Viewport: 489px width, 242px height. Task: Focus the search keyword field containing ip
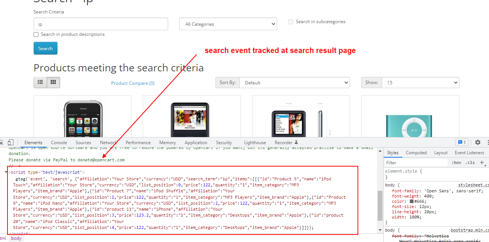[x=100, y=24]
